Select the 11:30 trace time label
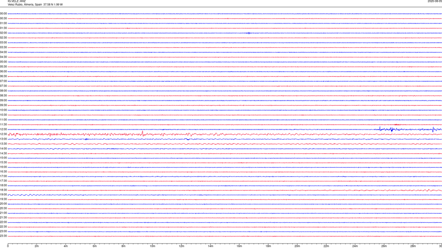442x248 pixels. 3,124
